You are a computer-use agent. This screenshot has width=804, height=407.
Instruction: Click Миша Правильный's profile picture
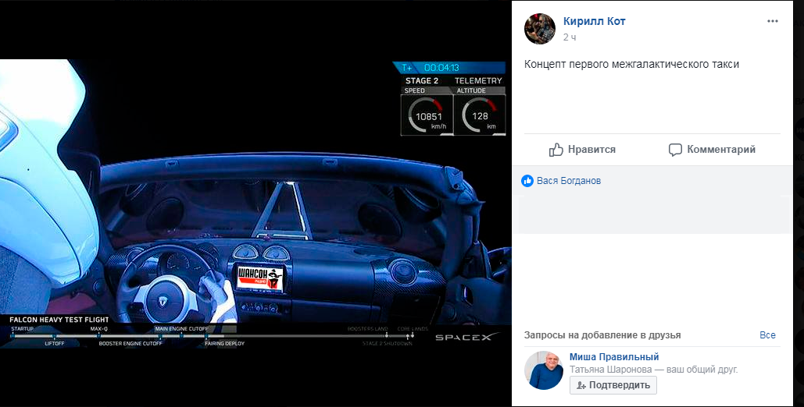pyautogui.click(x=543, y=370)
